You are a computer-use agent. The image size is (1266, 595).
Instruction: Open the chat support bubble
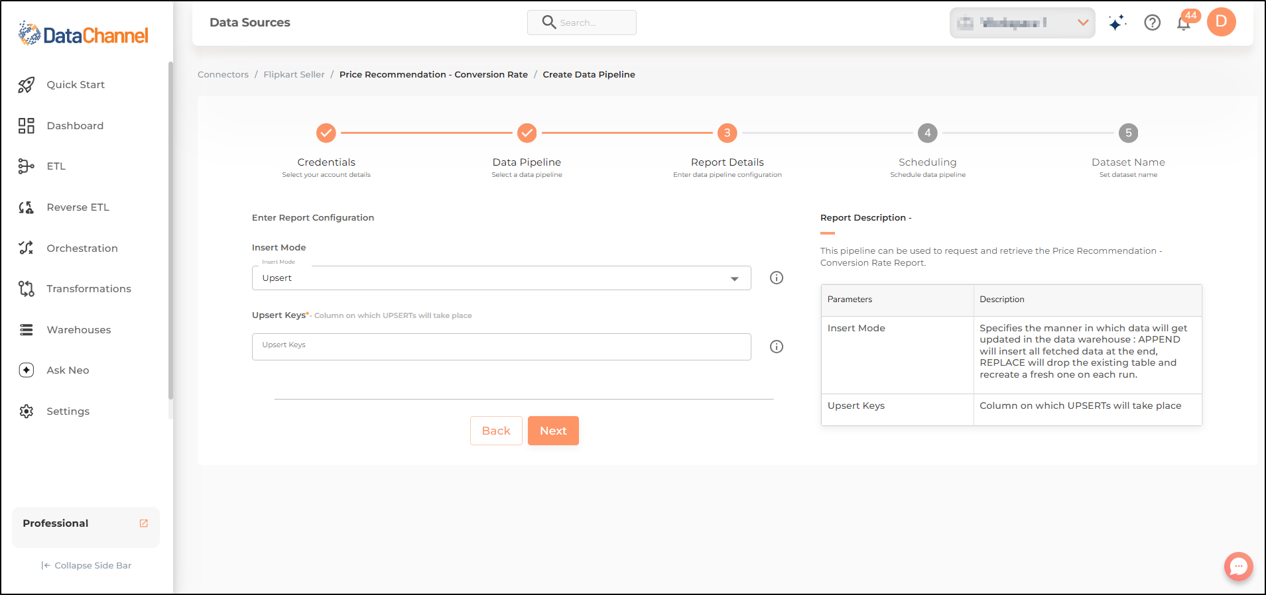(x=1238, y=567)
